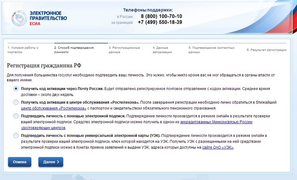
Task: Click the Отмена button
Action: pos(19,162)
